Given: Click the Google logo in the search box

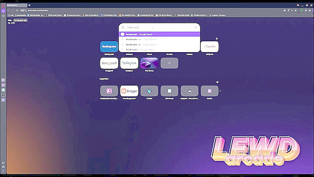Looking at the screenshot, I should pyautogui.click(x=123, y=28).
